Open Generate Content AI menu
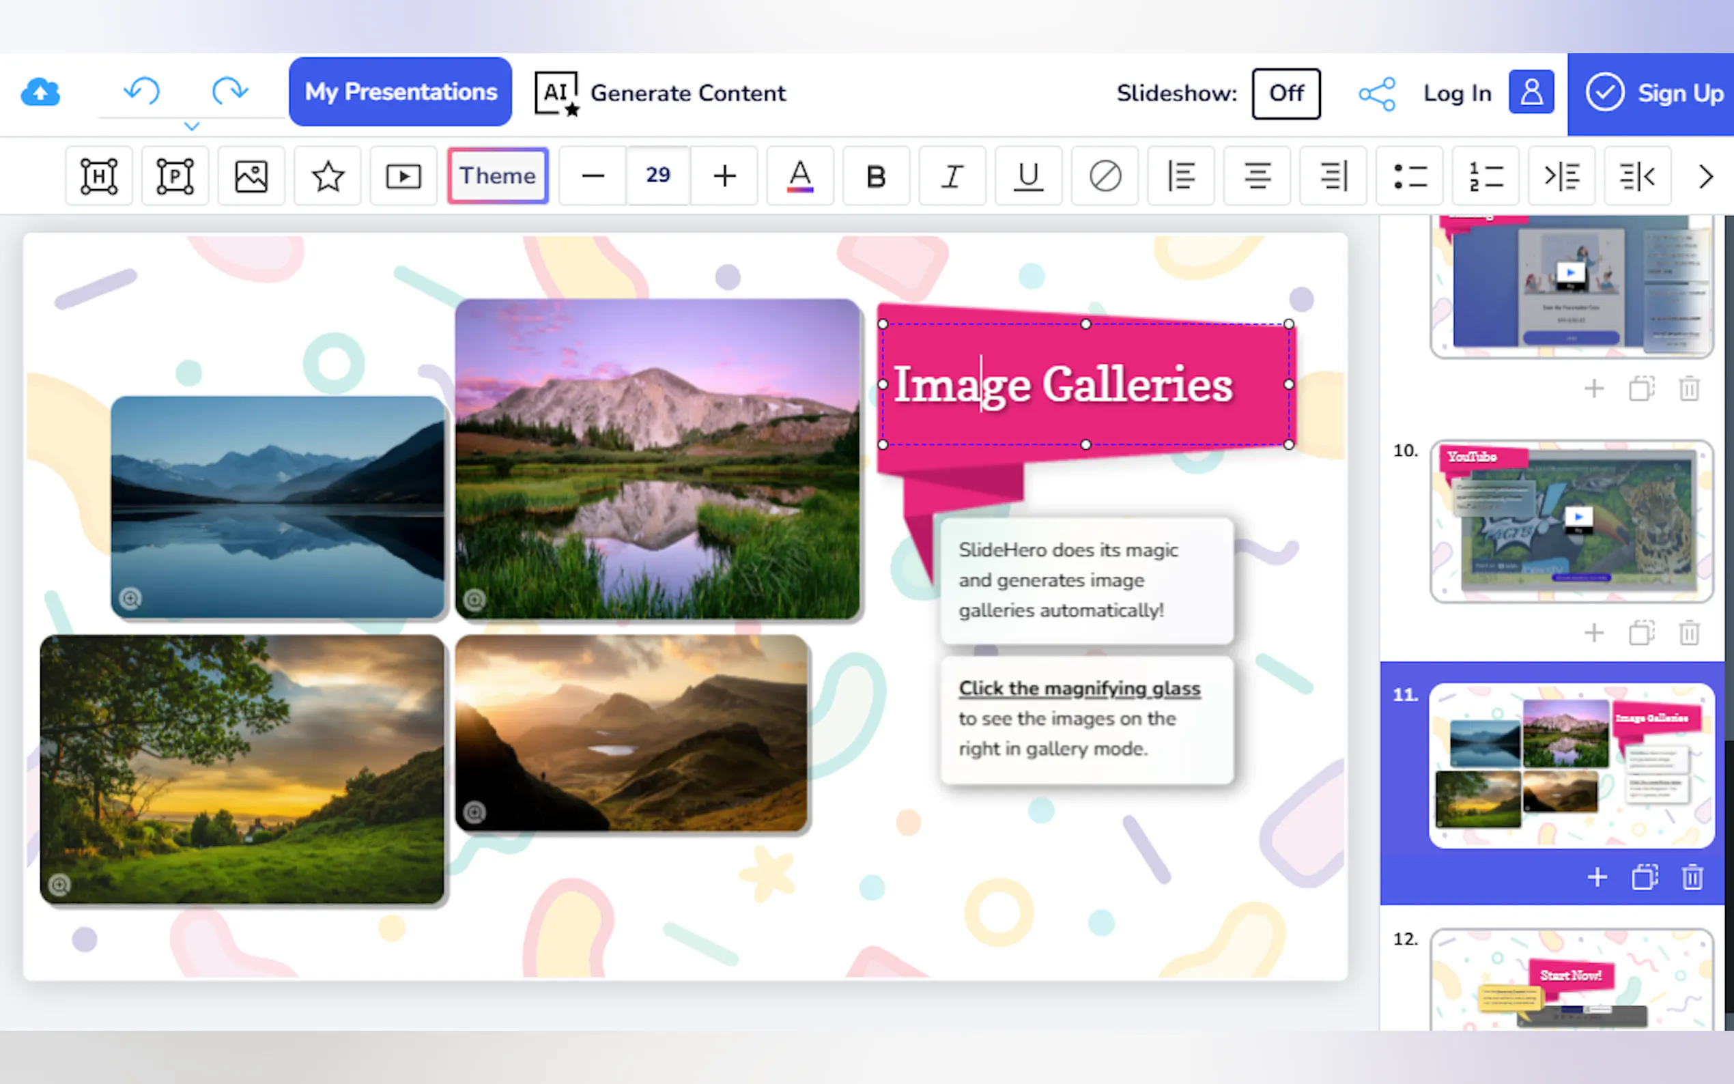The image size is (1734, 1084). pyautogui.click(x=660, y=94)
